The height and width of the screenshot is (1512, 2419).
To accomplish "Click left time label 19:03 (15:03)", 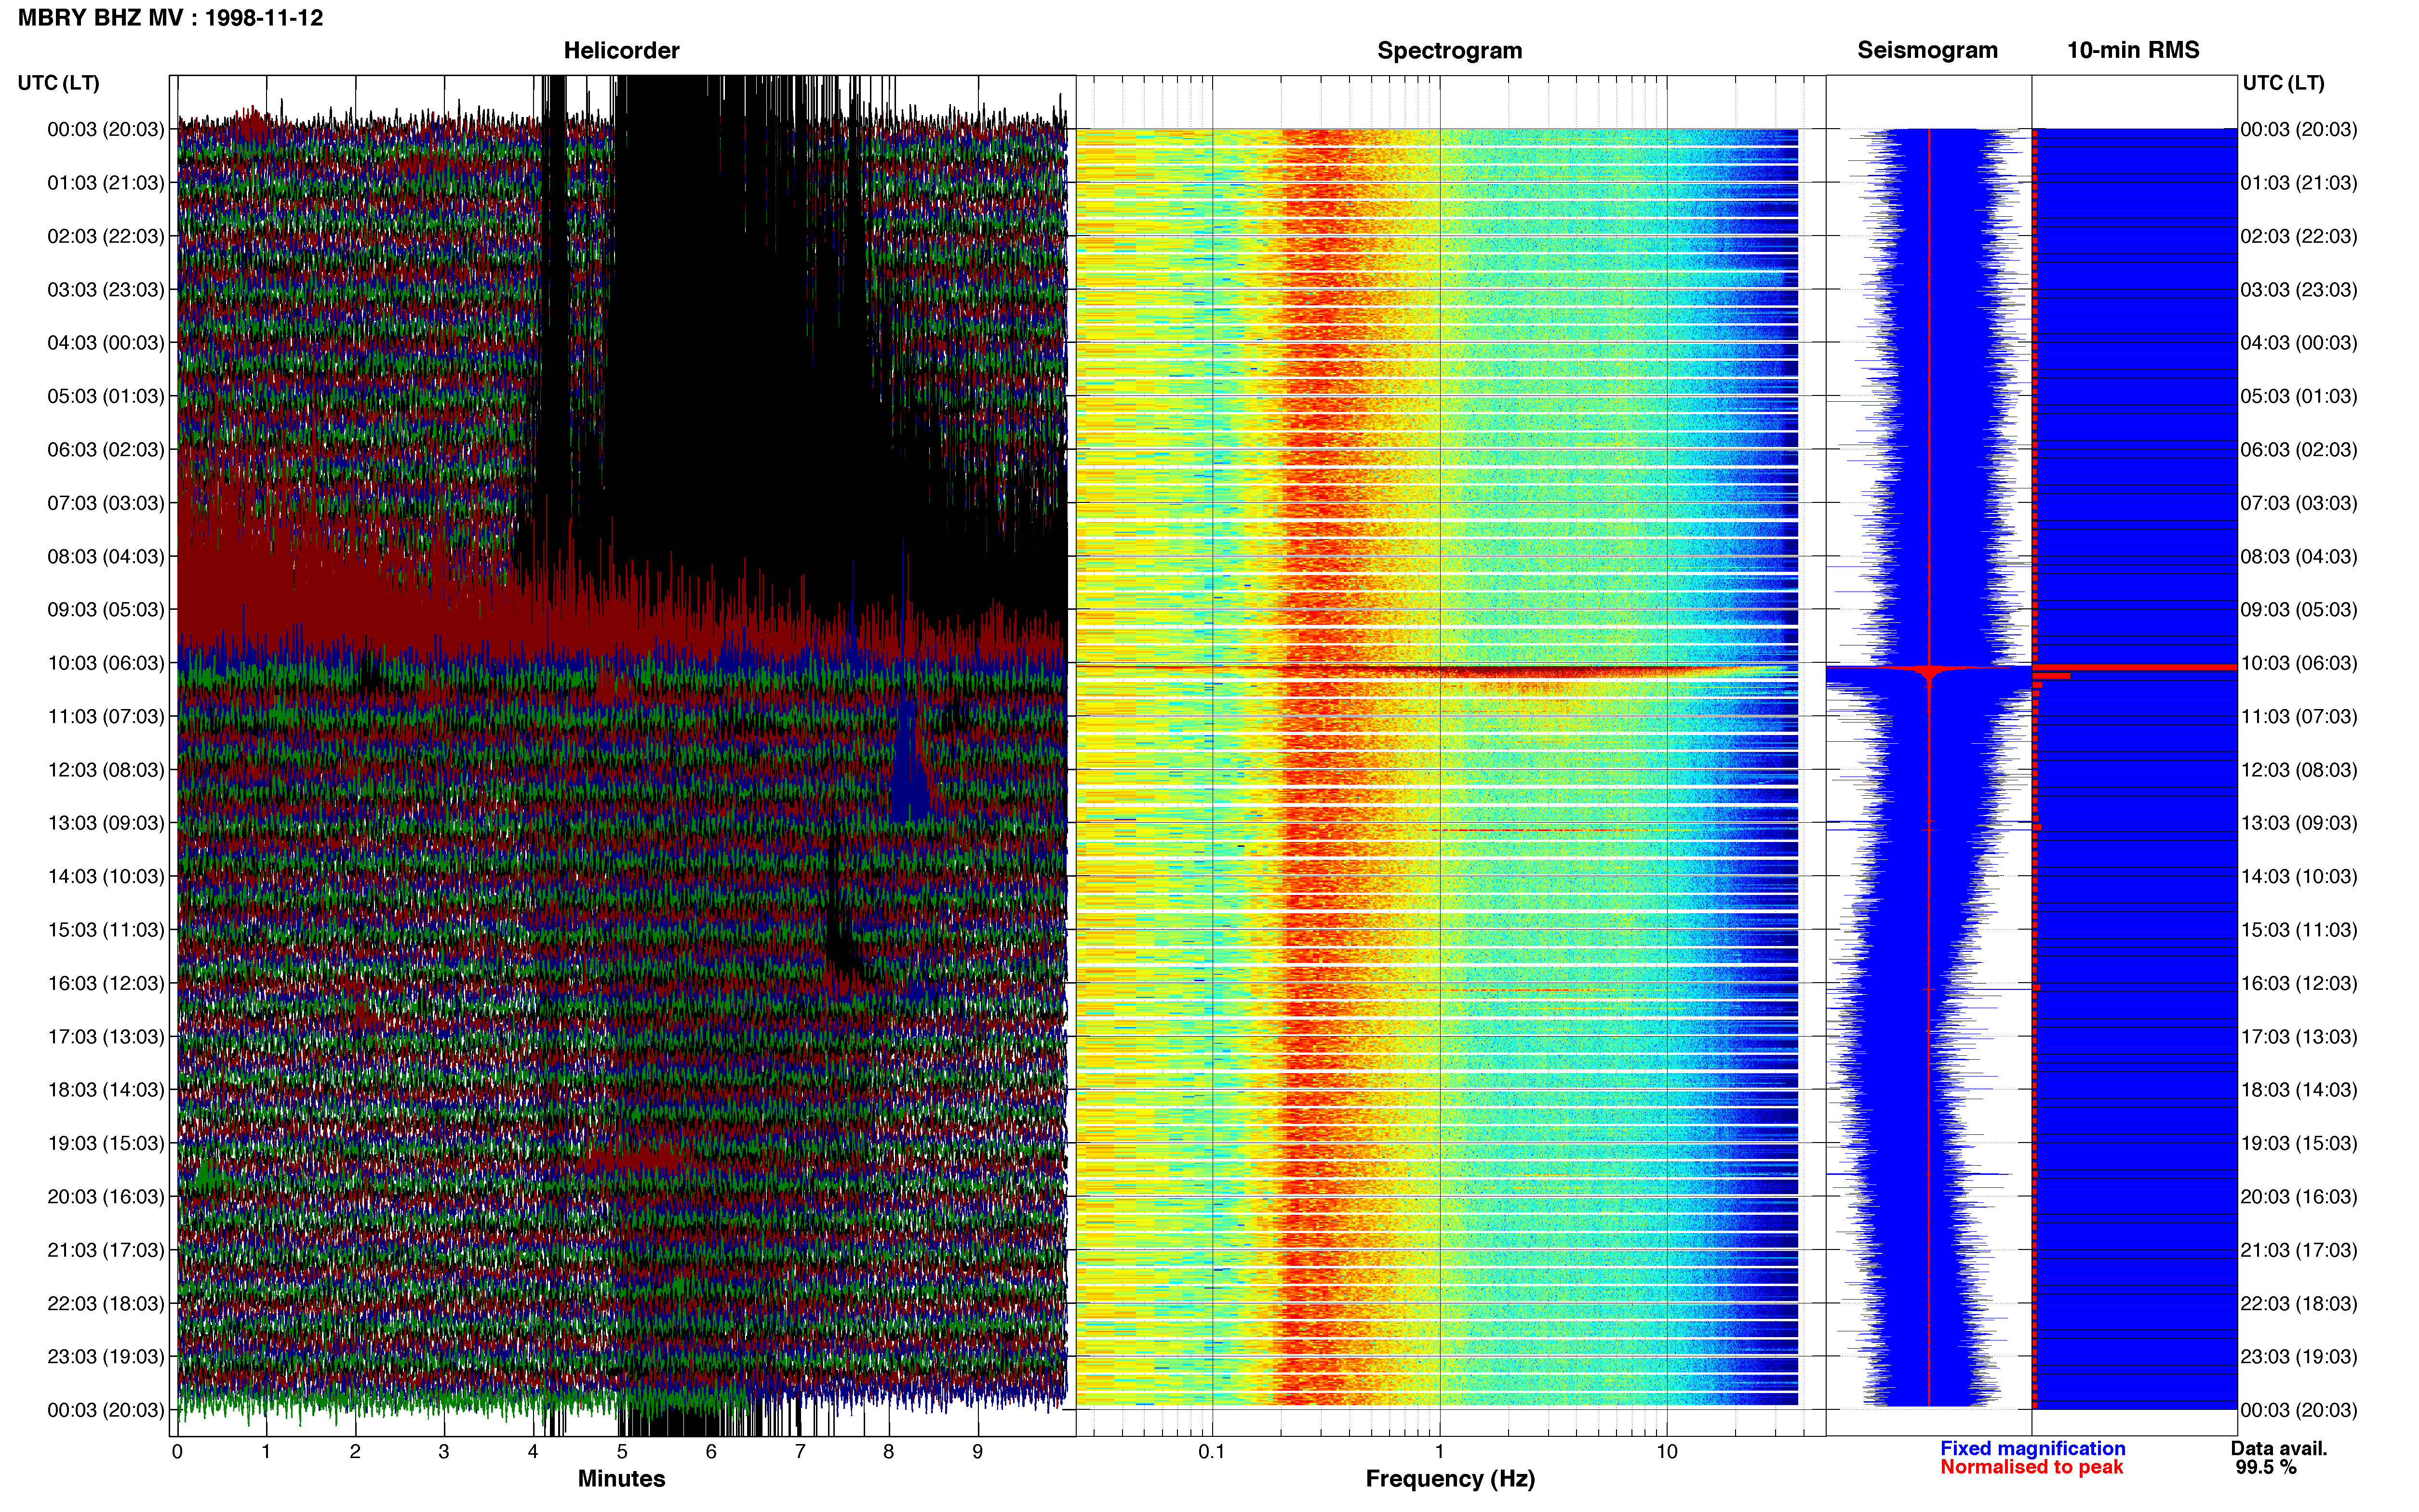I will coord(106,1143).
